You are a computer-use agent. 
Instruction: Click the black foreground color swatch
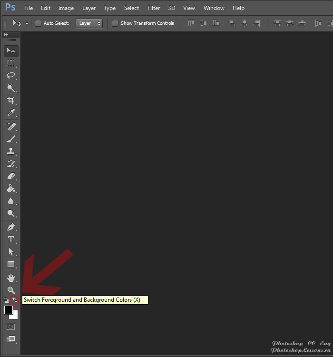[x=8, y=310]
